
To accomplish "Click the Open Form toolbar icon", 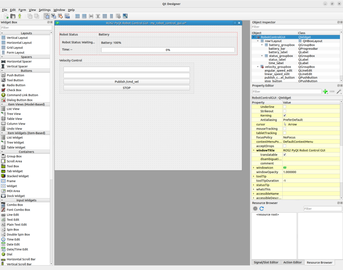I will (13, 16).
